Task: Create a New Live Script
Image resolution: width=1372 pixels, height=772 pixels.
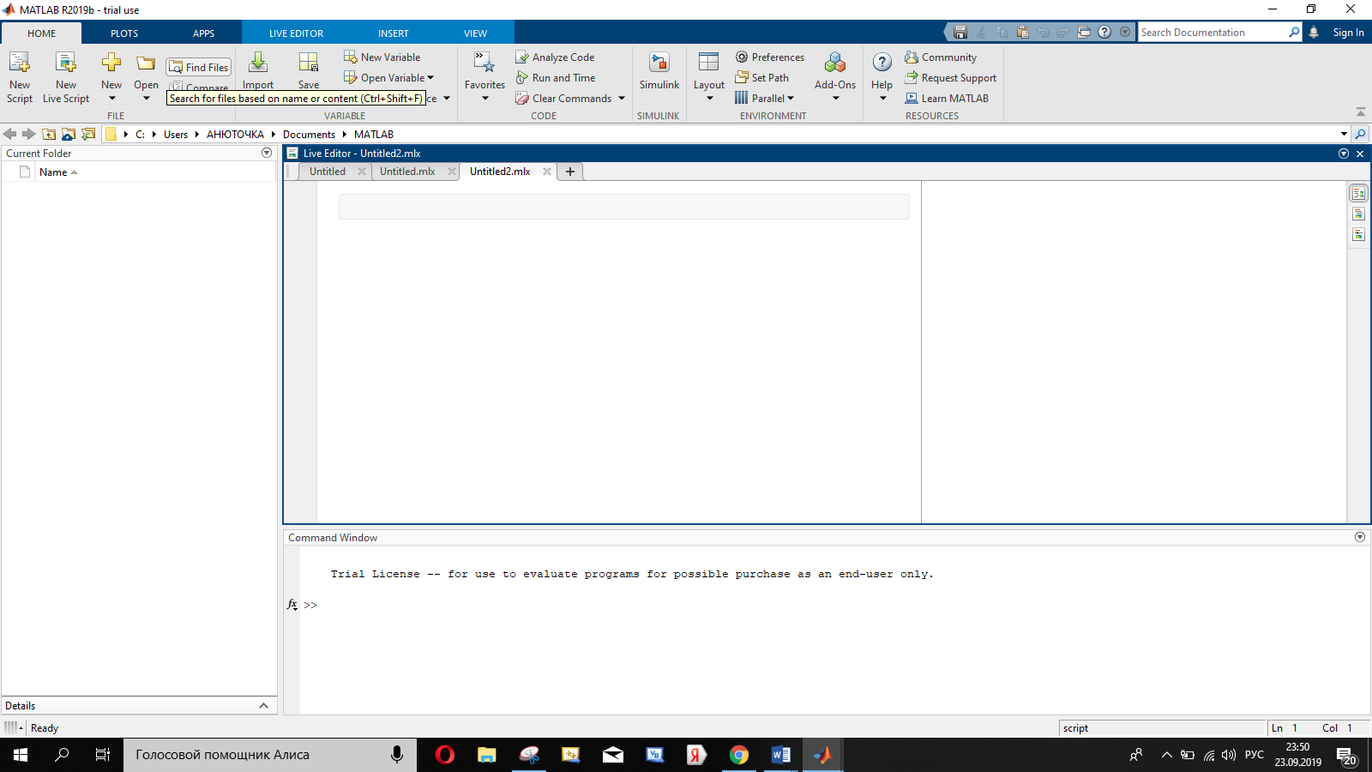Action: (x=66, y=75)
